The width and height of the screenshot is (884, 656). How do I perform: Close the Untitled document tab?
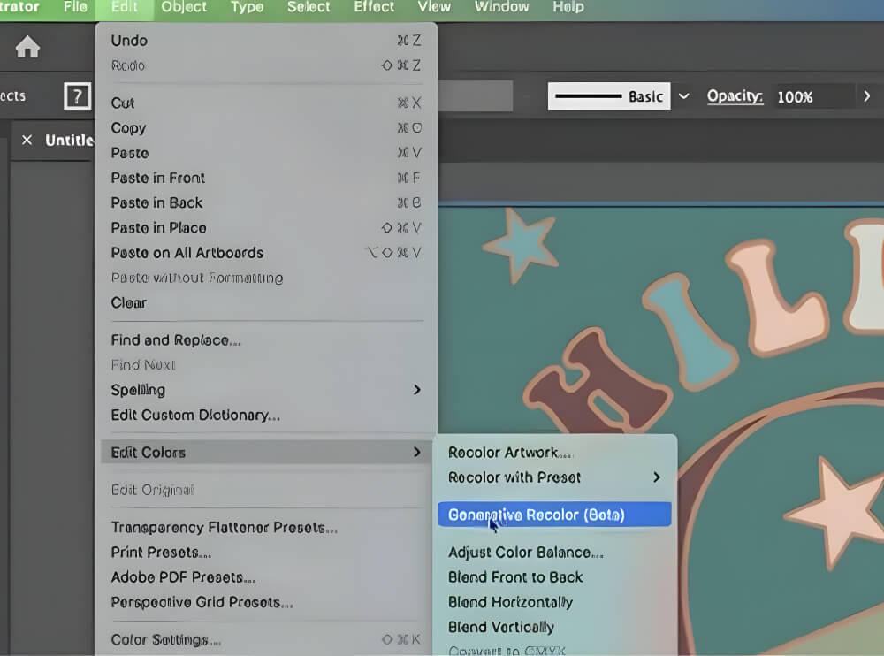click(27, 141)
